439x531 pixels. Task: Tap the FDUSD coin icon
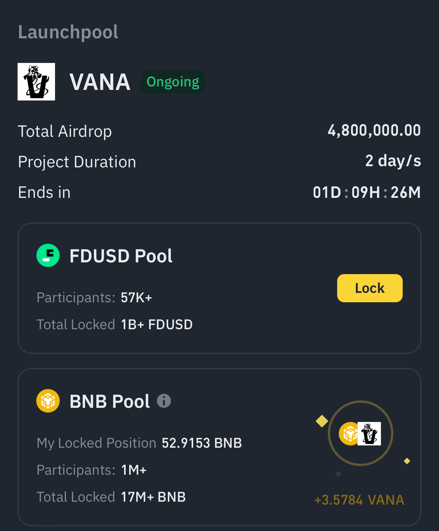[x=48, y=255]
